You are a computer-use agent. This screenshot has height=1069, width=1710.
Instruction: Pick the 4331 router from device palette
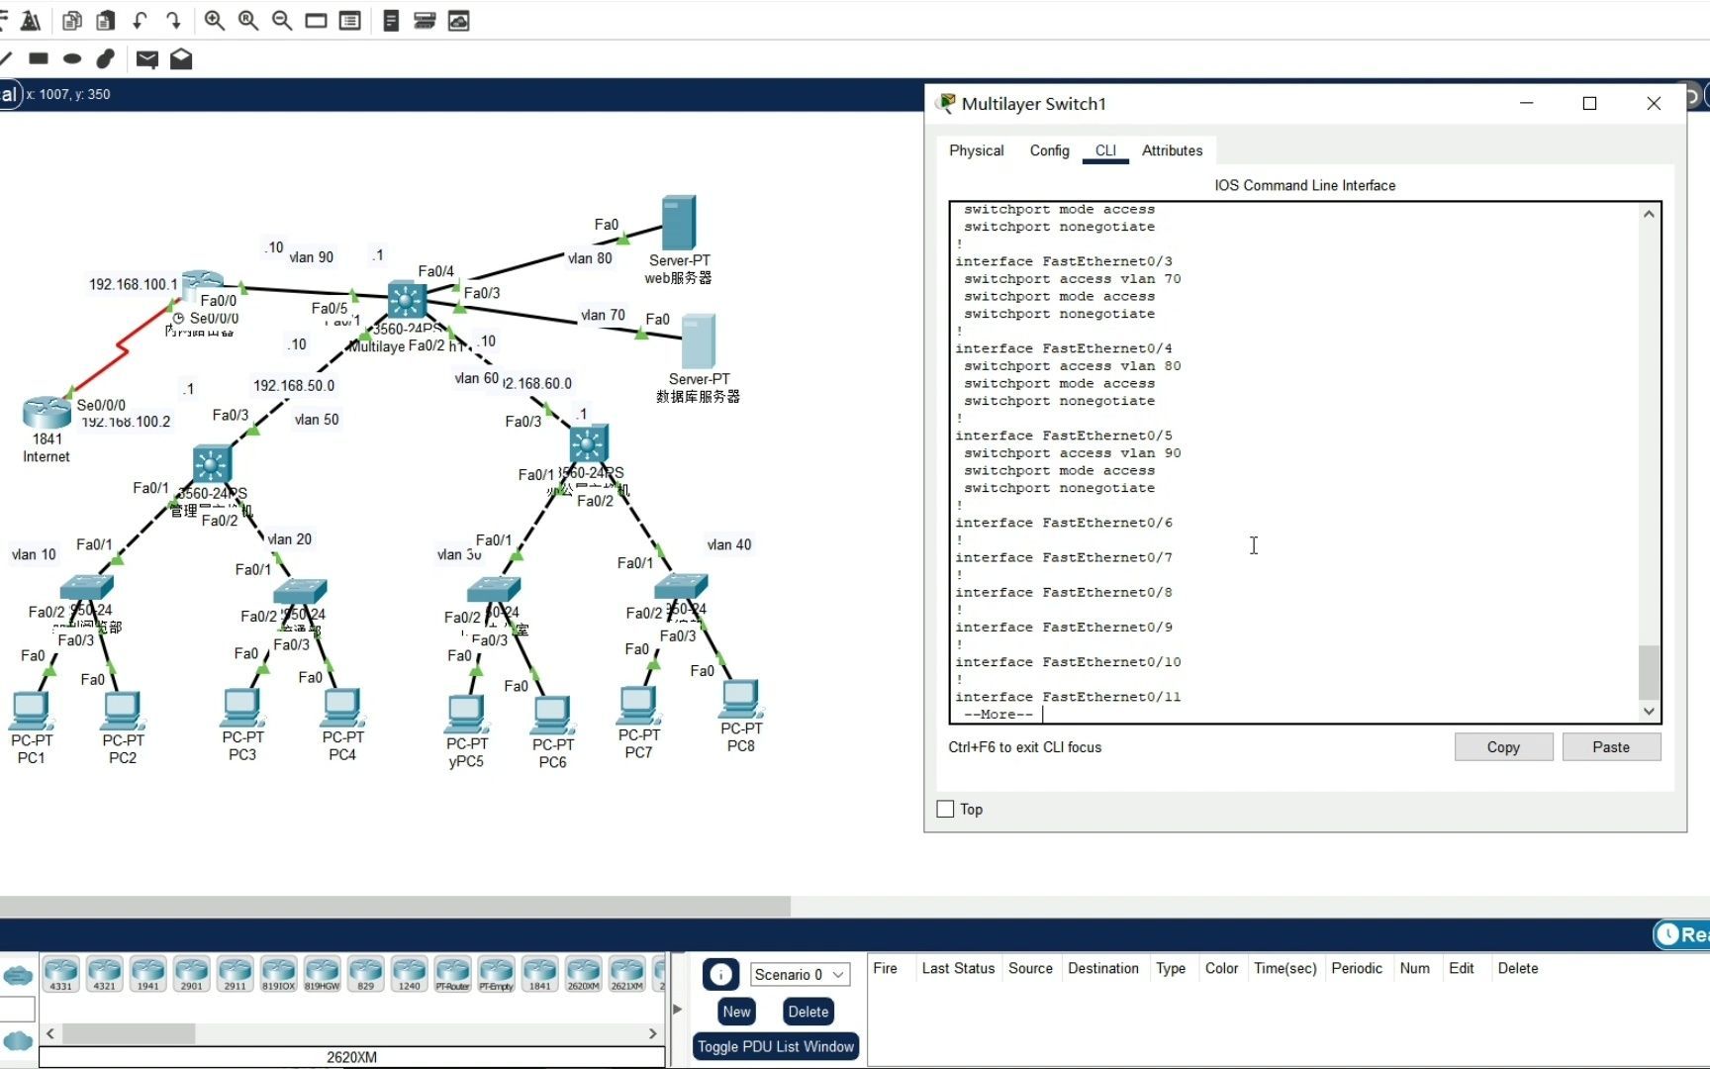[61, 974]
